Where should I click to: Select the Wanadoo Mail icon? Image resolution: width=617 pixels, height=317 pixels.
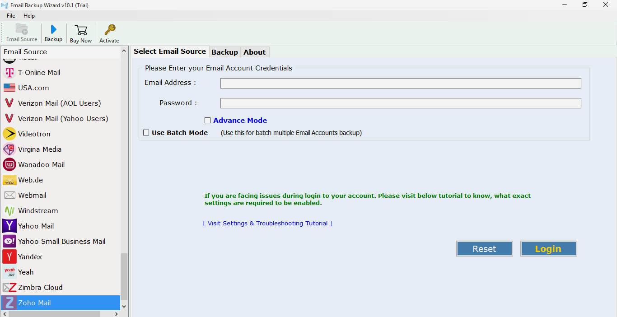(9, 165)
